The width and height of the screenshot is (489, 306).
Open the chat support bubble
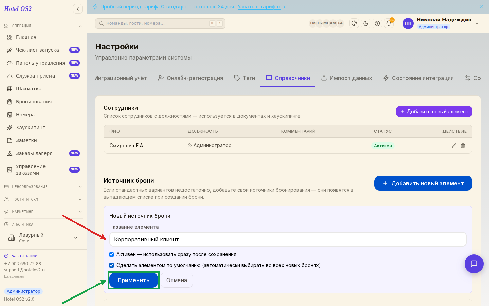474,264
